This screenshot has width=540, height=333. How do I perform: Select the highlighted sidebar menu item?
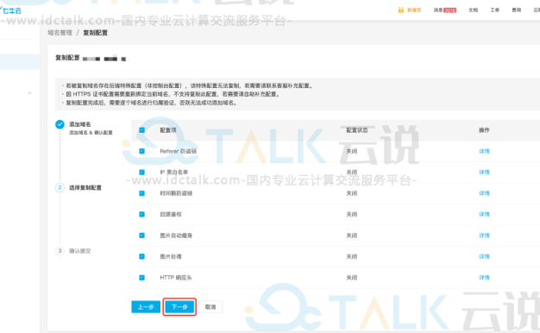pos(20,62)
